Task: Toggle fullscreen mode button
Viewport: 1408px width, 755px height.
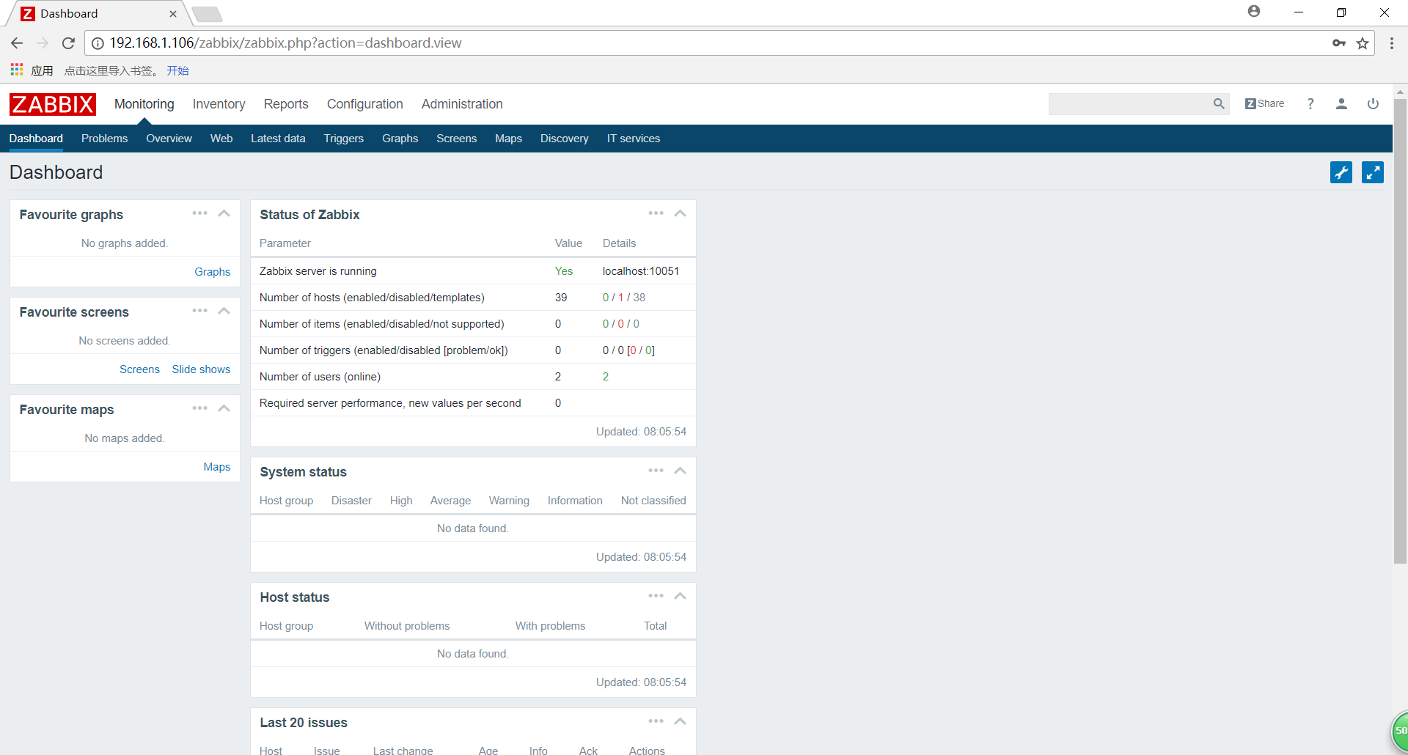Action: (x=1373, y=172)
